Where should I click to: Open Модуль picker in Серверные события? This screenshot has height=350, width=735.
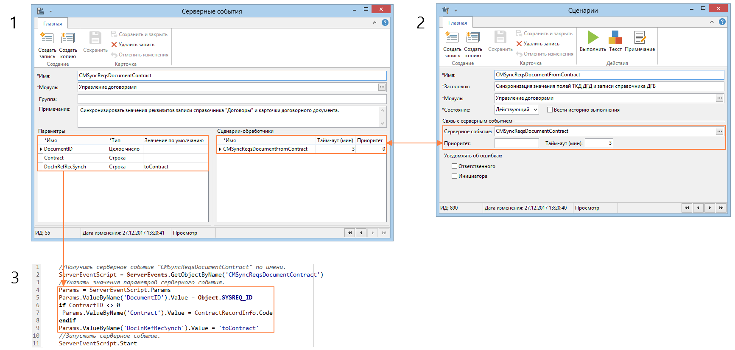(x=382, y=87)
